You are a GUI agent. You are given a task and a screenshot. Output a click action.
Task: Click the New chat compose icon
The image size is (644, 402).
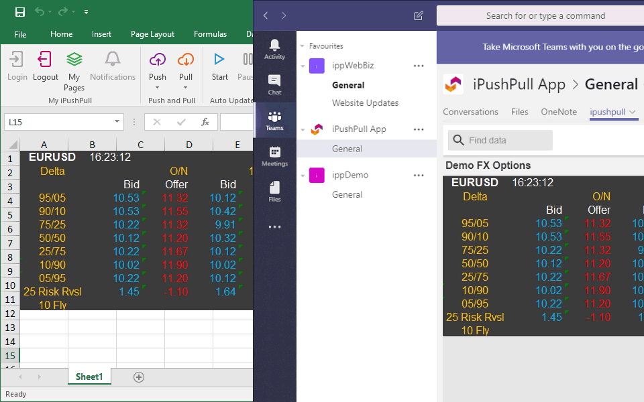coord(418,15)
